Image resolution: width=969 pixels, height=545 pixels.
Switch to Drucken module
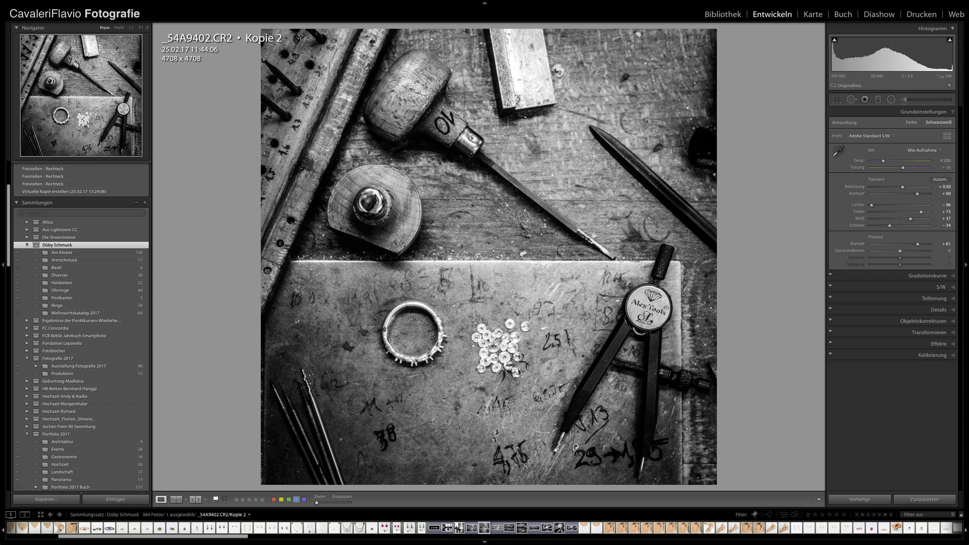(921, 14)
